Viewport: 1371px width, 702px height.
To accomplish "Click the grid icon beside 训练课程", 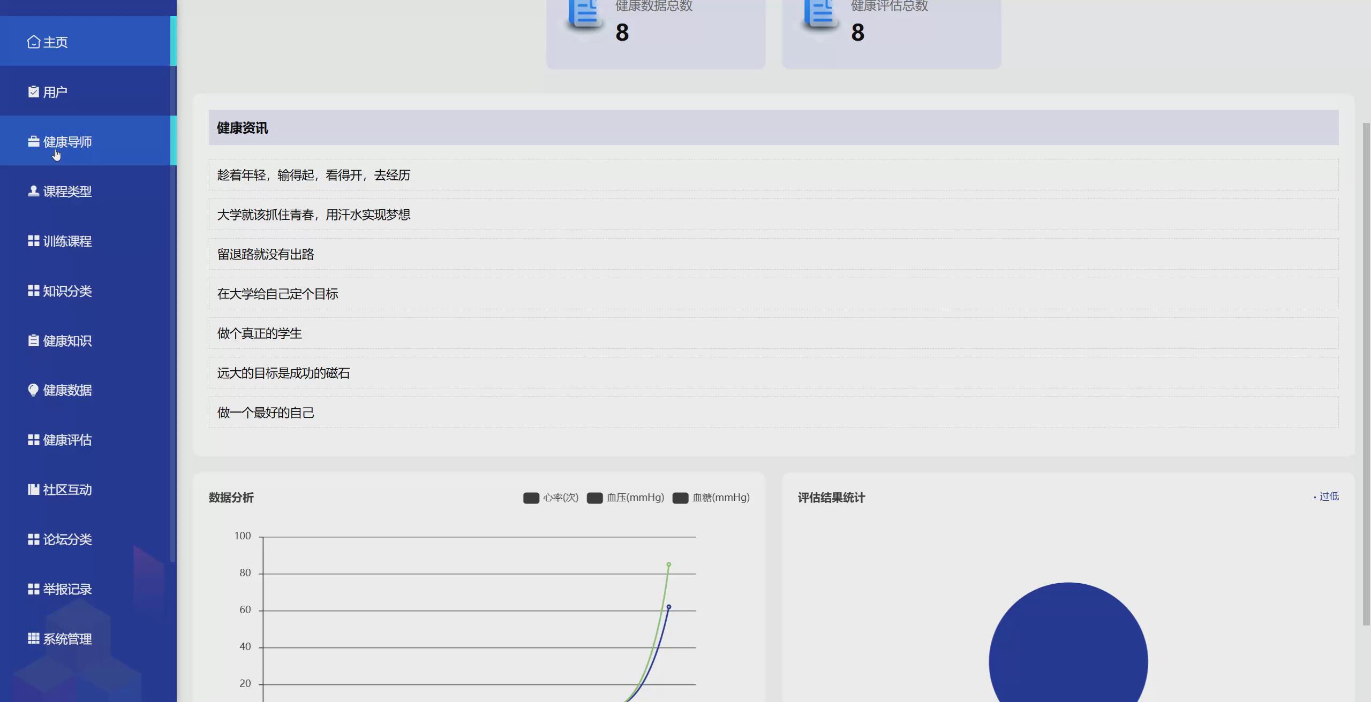I will coord(34,241).
